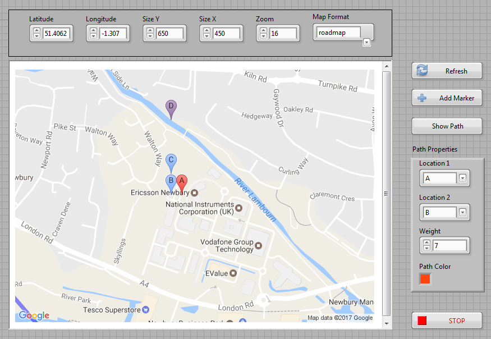
Task: Decrease Zoom with the down arrow
Action: [263, 36]
